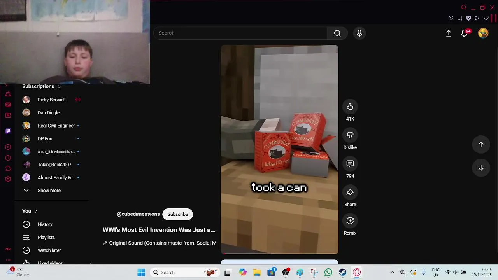Screen dimensions: 498x280
Task: Click the GX logo in sidebar
Action: pos(8,249)
